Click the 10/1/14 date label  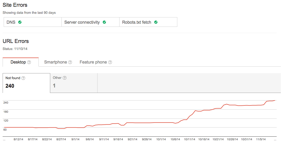point(161,140)
